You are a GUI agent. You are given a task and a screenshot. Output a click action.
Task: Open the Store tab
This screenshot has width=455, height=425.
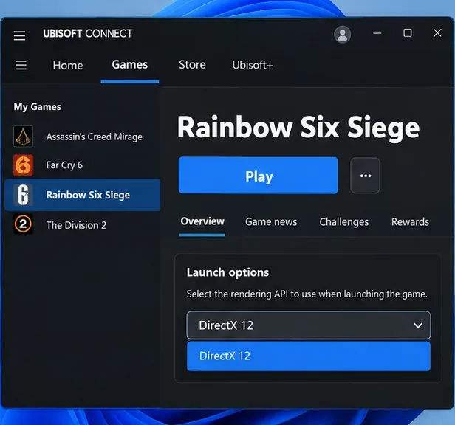coord(192,65)
